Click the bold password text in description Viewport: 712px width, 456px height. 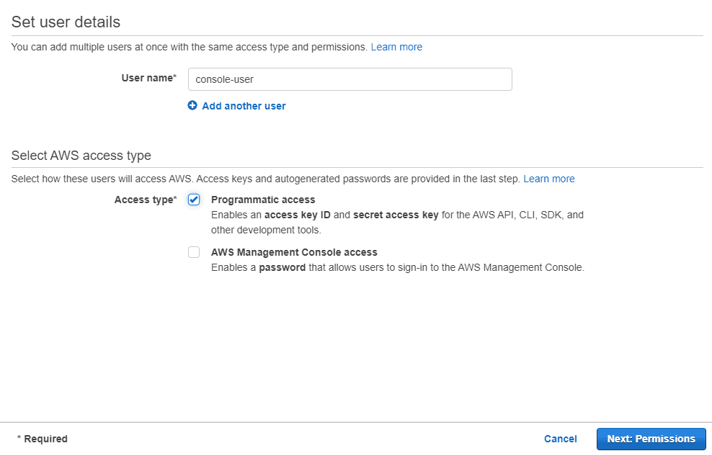[x=282, y=267]
